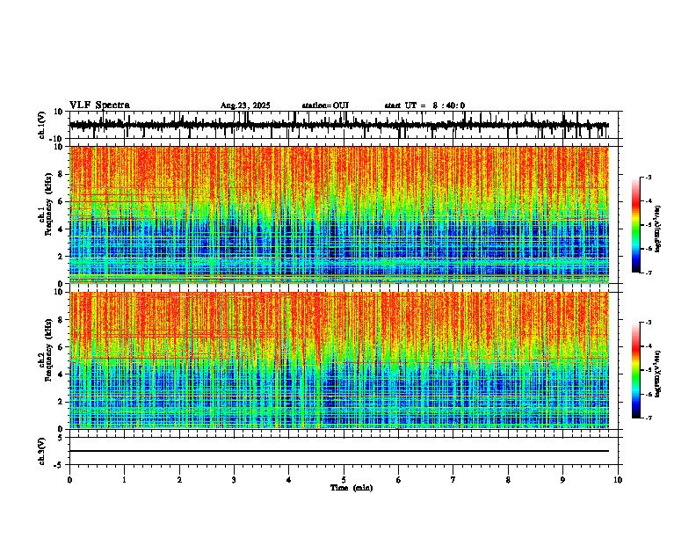The height and width of the screenshot is (538, 696).
Task: Click time axis tick label "8"
Action: pos(508,480)
